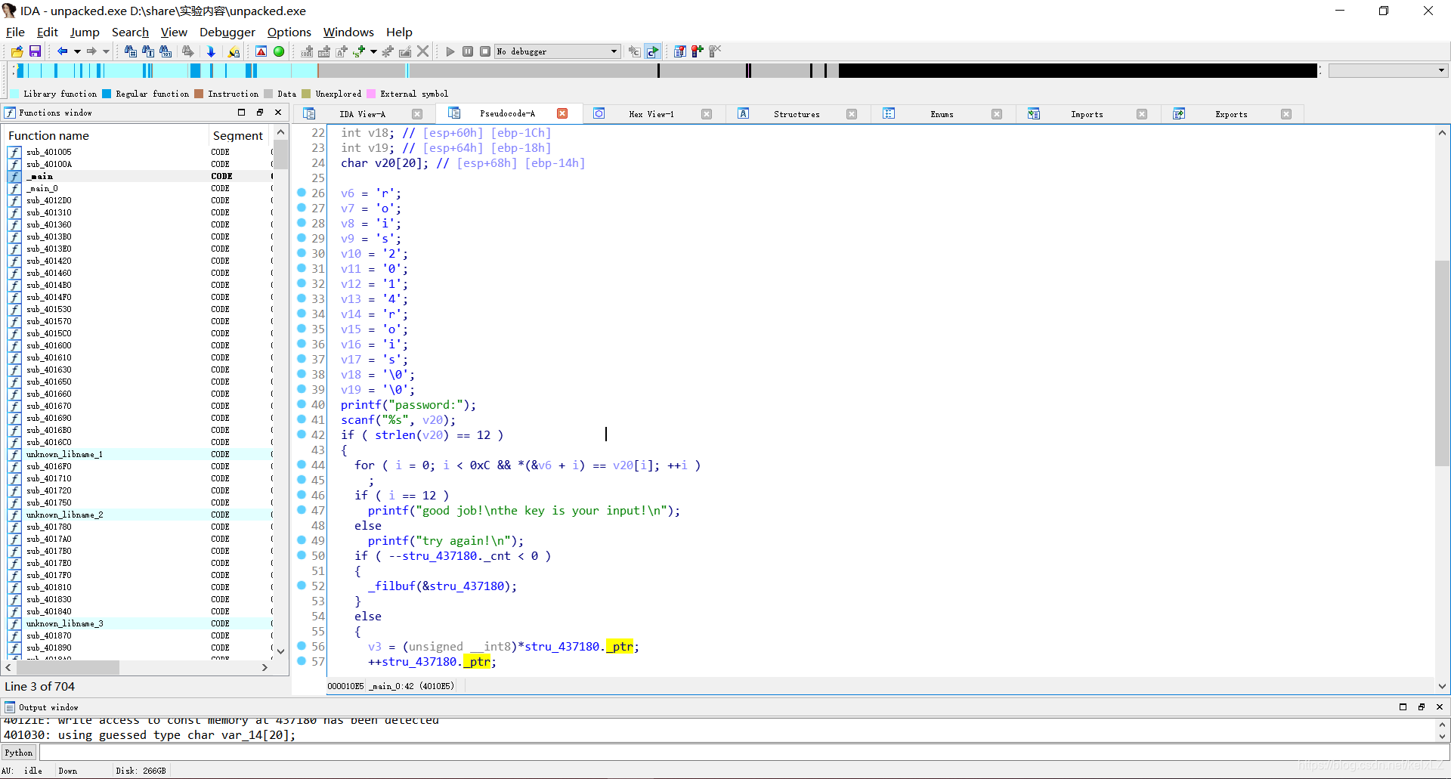
Task: Click the breakpoint list toolbar icon
Action: 680,51
